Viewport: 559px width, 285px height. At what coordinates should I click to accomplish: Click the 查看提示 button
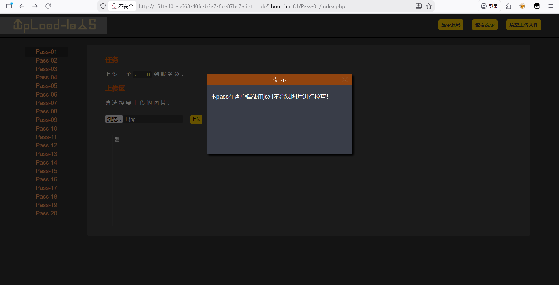point(484,25)
